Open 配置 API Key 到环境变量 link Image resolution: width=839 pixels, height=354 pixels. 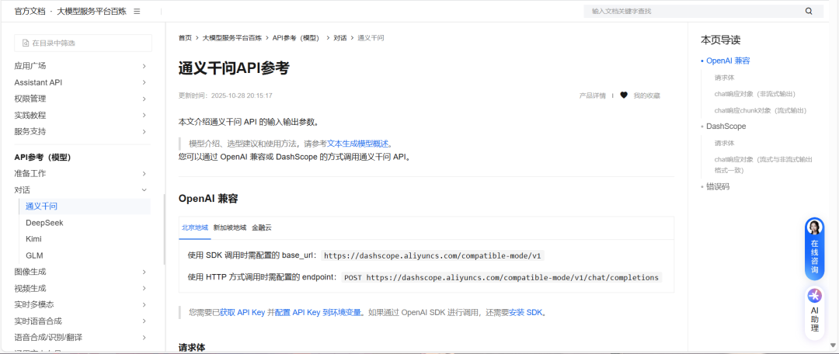(317, 312)
